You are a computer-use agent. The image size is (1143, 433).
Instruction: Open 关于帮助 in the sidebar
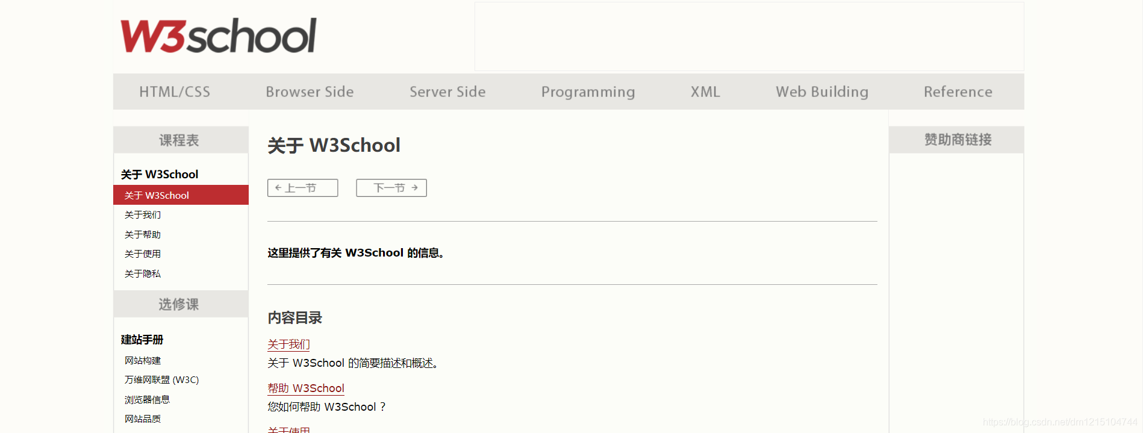click(143, 234)
